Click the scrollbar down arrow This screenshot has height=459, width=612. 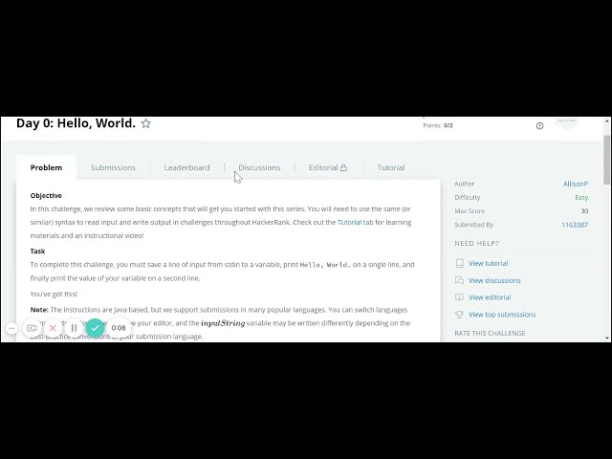click(606, 338)
